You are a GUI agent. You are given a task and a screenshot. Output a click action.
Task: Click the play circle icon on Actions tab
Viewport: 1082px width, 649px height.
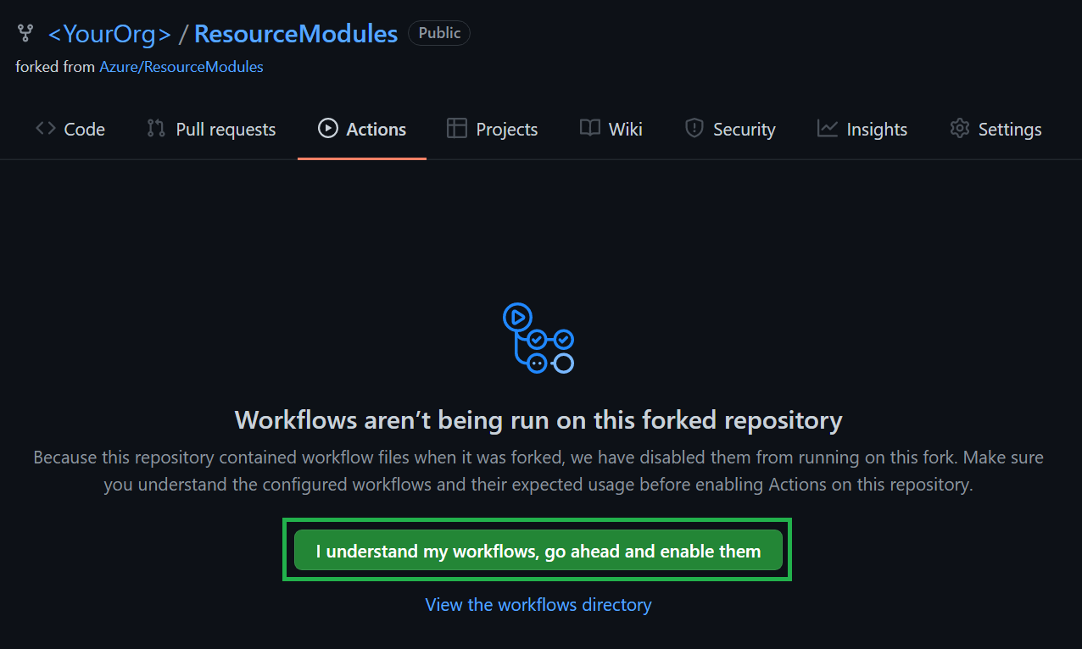327,129
